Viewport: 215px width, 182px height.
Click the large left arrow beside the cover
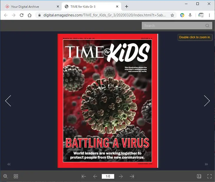pyautogui.click(x=8, y=101)
